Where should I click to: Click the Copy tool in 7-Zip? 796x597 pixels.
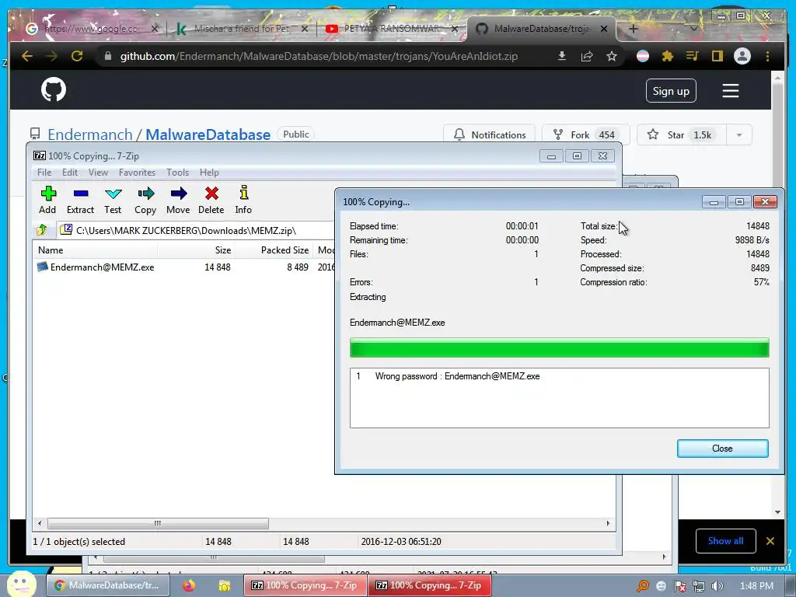point(145,200)
